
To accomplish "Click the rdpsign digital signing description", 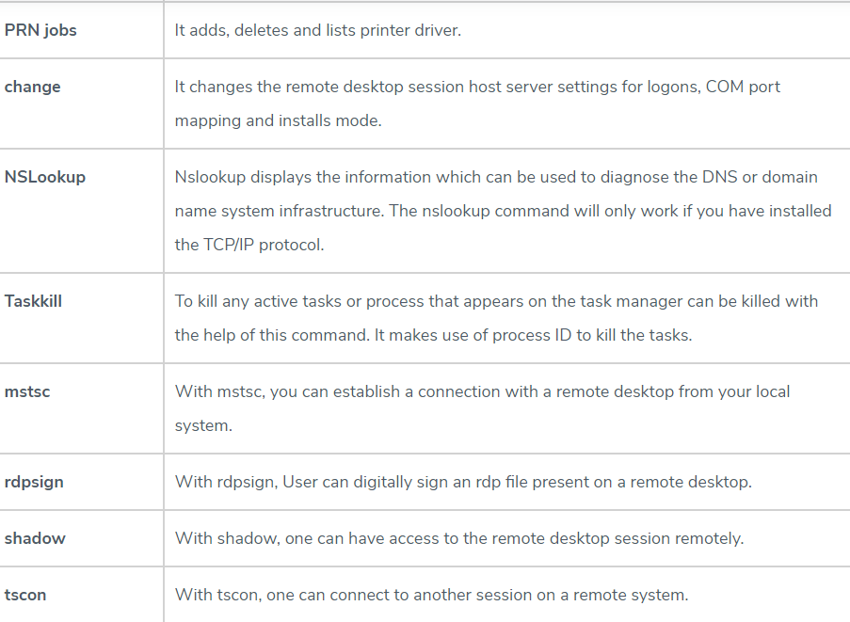I will click(x=462, y=482).
